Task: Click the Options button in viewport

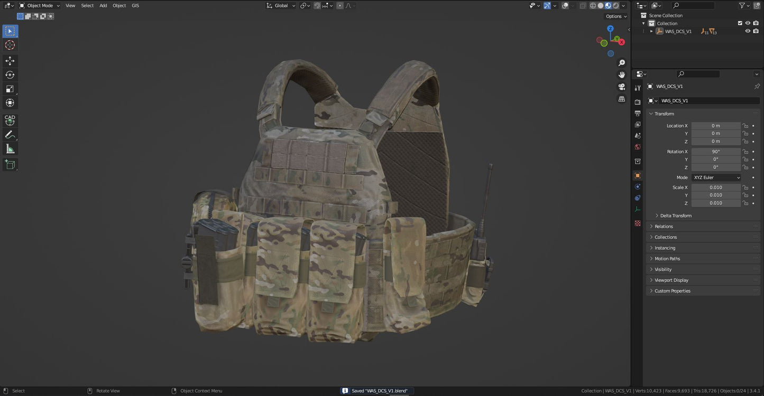Action: click(x=616, y=16)
